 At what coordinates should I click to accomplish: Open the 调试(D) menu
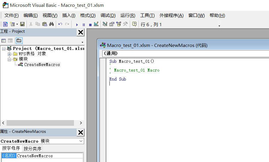point(108,15)
